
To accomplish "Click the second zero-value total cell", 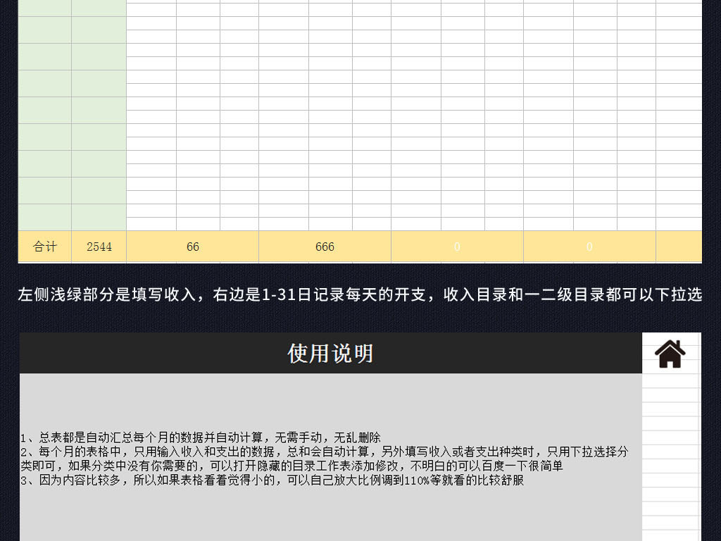I will (x=589, y=247).
